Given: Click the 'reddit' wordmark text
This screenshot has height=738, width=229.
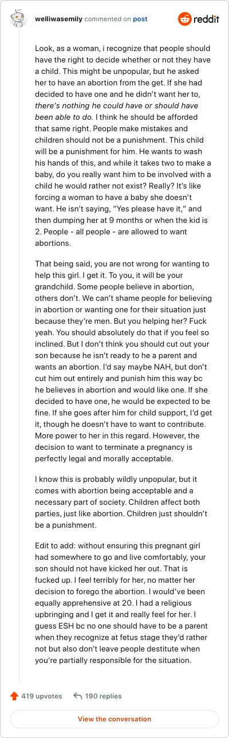Looking at the screenshot, I should (207, 19).
